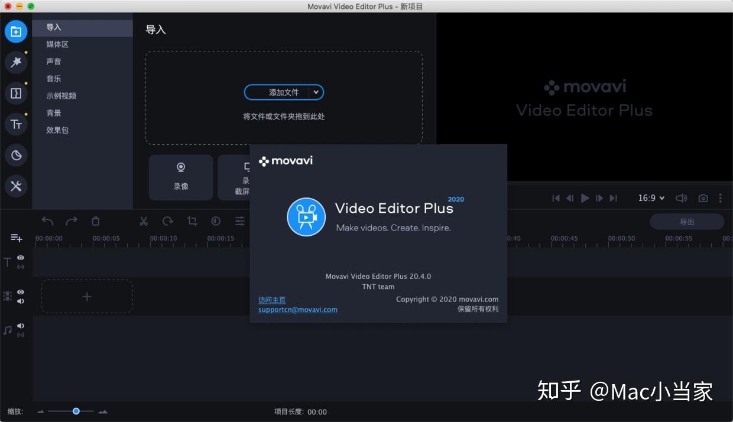Open the preview three-dot options menu
The width and height of the screenshot is (733, 422).
(x=721, y=198)
